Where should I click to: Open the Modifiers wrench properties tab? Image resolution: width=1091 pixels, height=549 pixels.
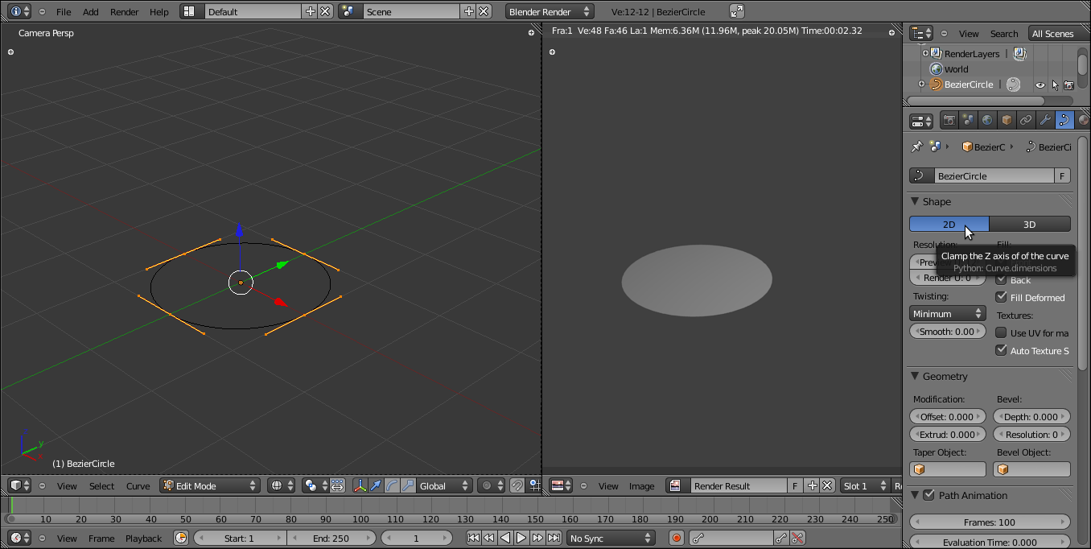click(1045, 120)
